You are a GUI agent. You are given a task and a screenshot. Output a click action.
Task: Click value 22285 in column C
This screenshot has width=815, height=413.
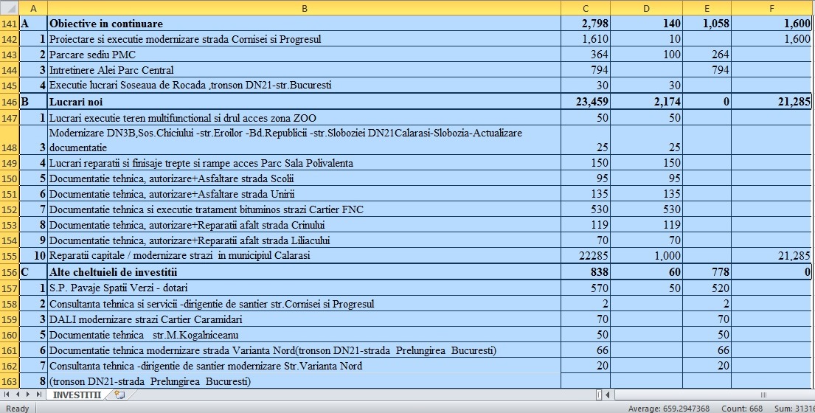pyautogui.click(x=586, y=256)
